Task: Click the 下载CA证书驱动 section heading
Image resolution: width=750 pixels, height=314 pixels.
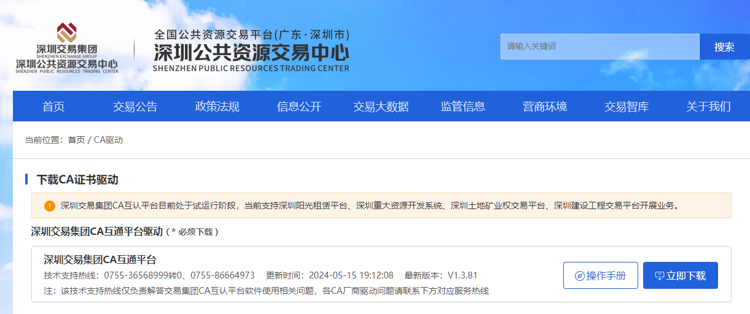Action: (77, 180)
